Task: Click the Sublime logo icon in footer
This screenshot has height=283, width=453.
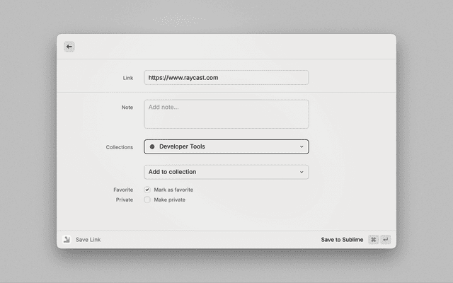Action: tap(67, 240)
